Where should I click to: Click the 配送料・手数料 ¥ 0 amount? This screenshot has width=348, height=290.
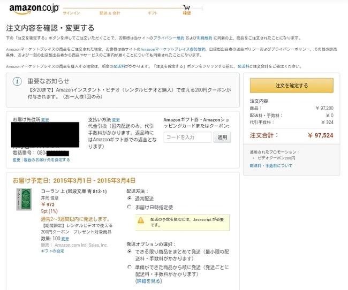(x=330, y=115)
